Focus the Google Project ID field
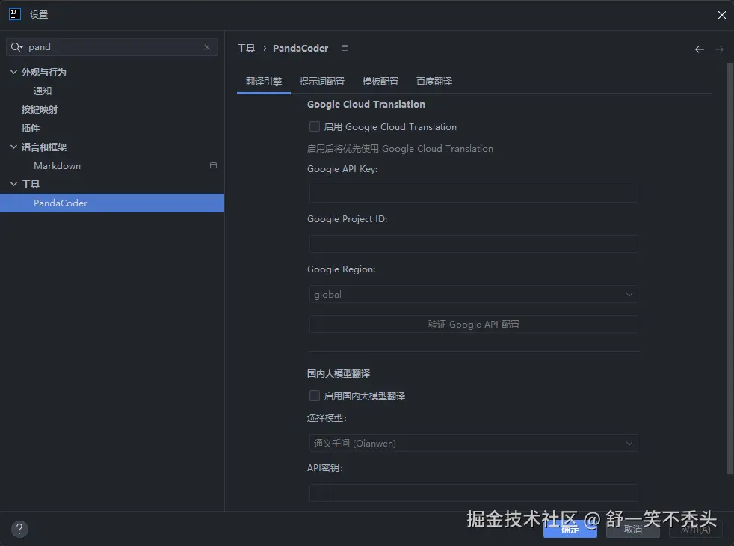The width and height of the screenshot is (734, 546). click(x=473, y=244)
